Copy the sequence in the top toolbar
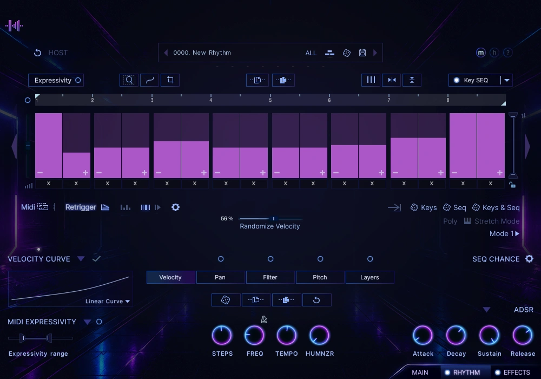 (x=258, y=80)
